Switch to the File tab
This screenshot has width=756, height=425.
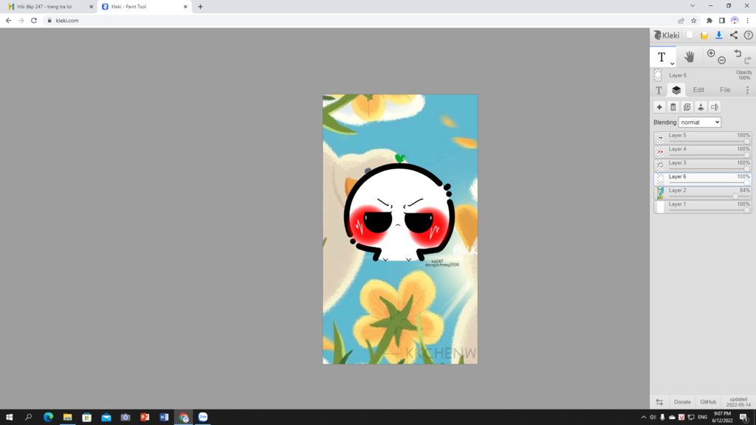pos(725,89)
